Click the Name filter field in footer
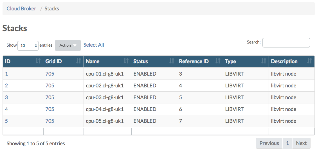This screenshot has width=317, height=154. click(107, 131)
